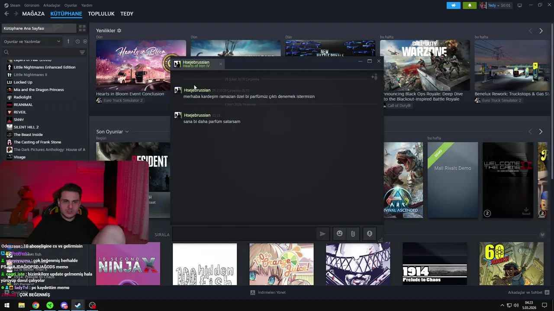Open Windows Start menu
This screenshot has width=554, height=311.
point(7,305)
